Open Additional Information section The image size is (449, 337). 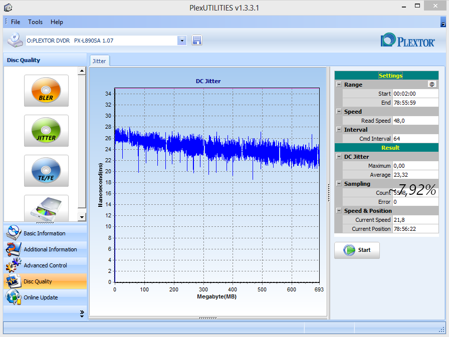(x=45, y=249)
